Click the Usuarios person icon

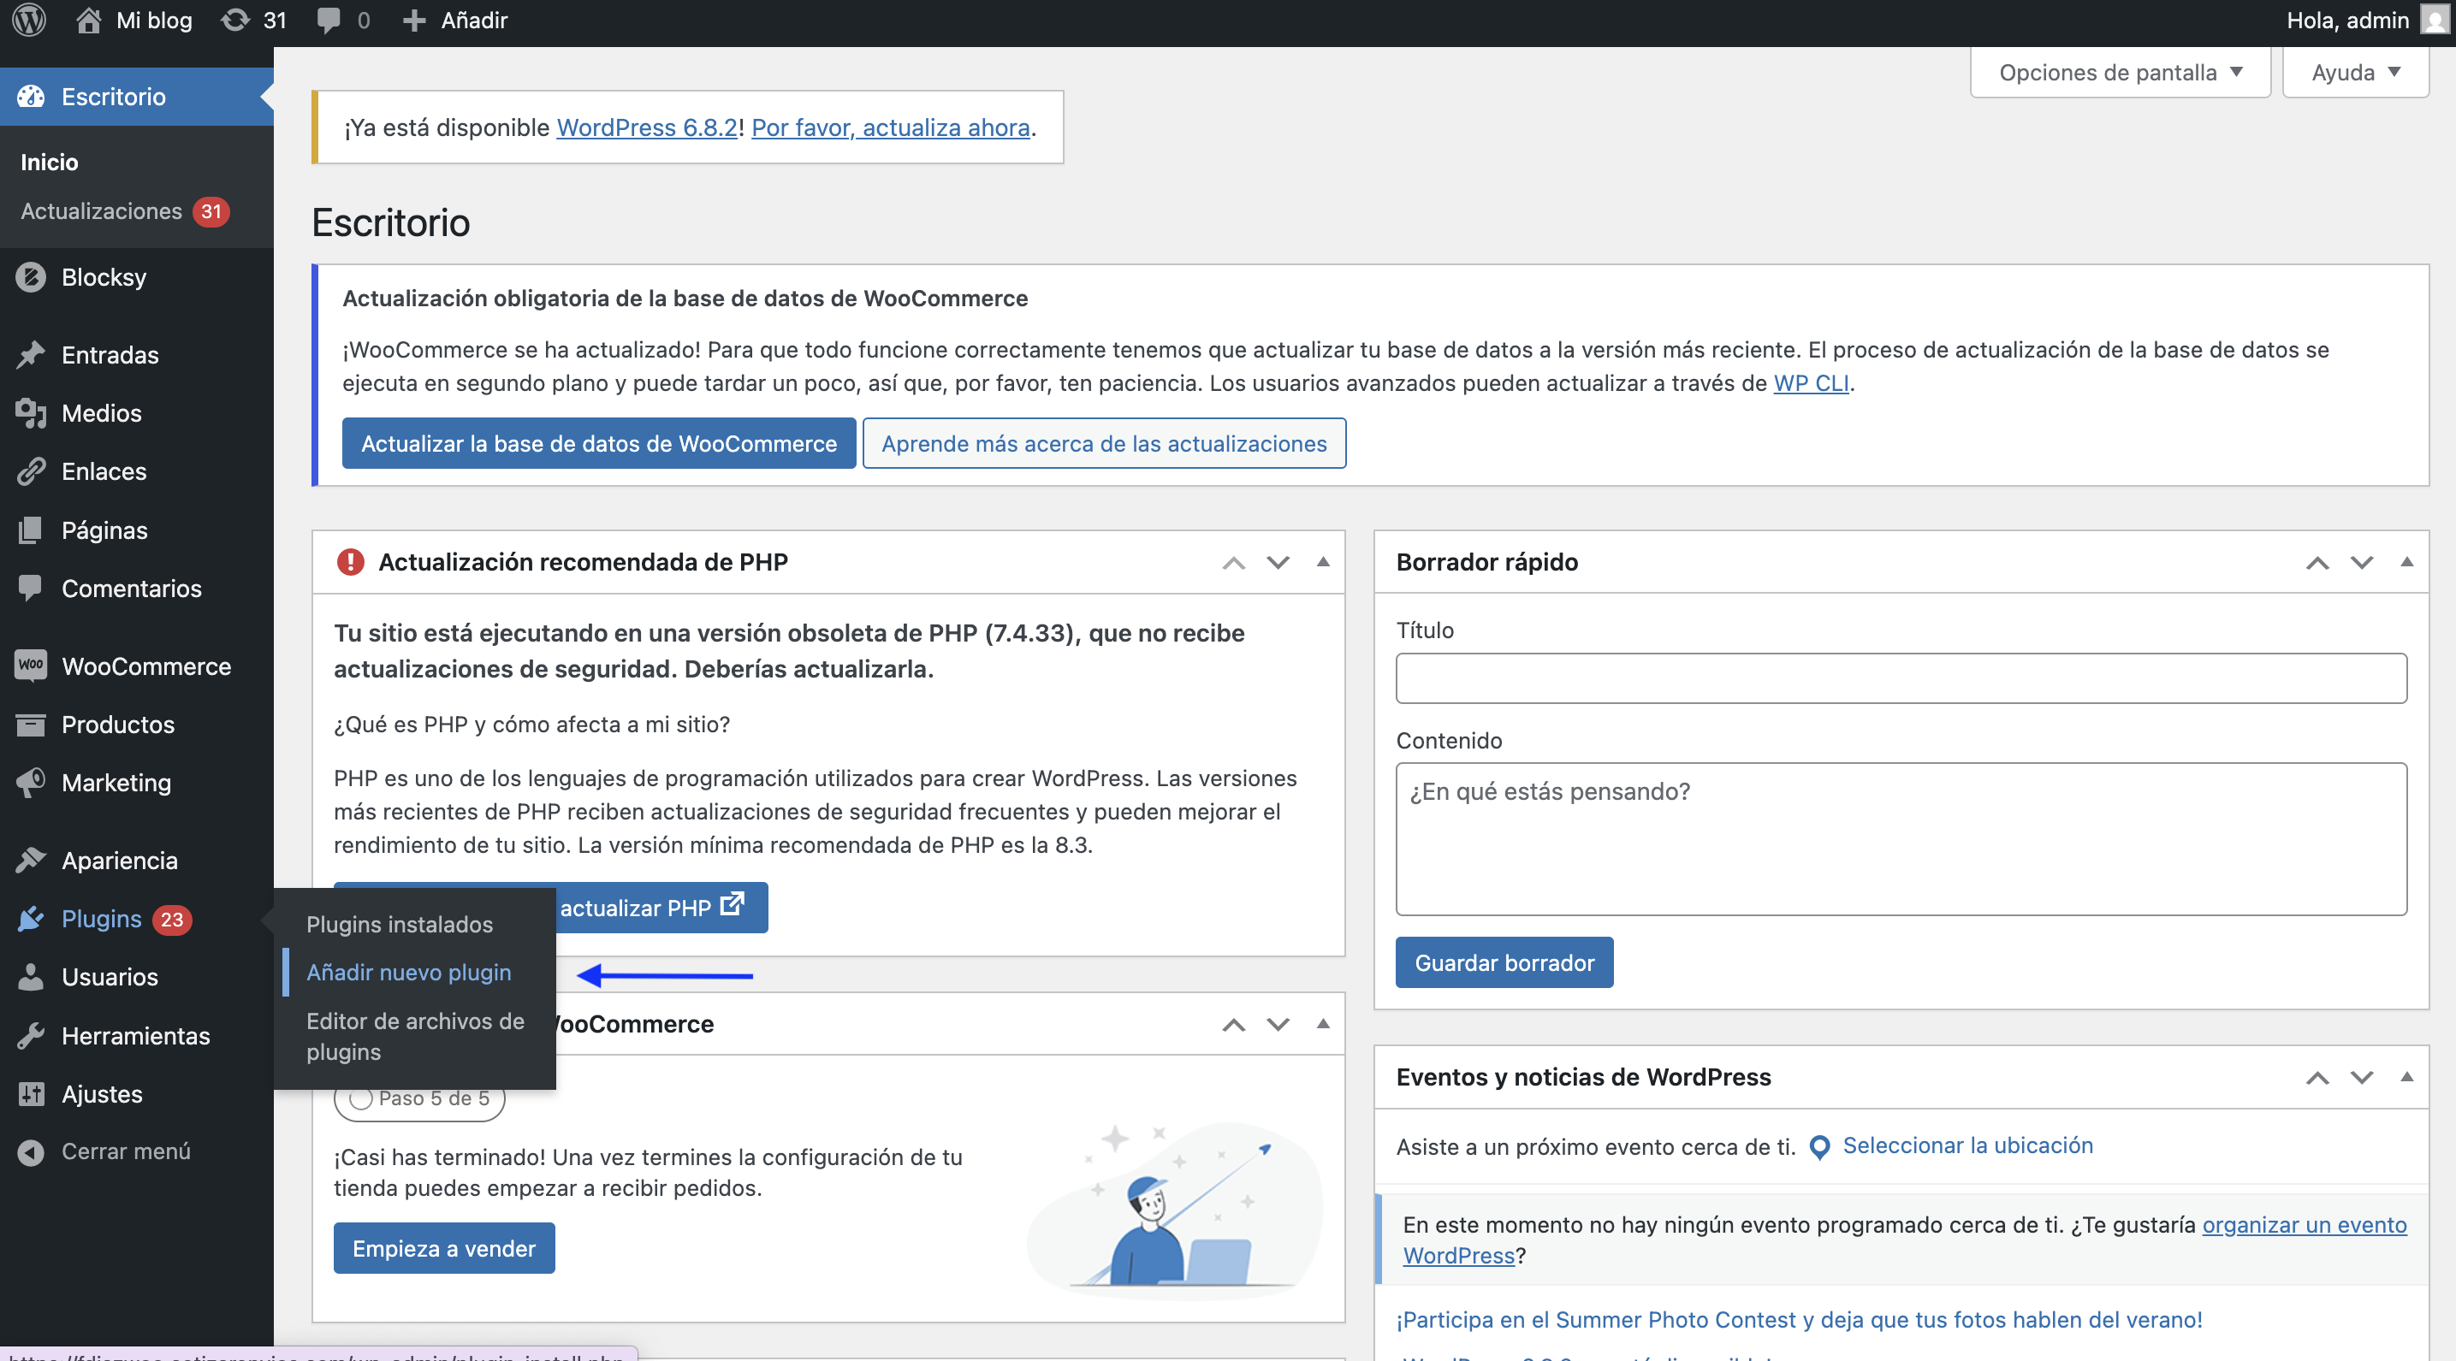click(x=31, y=977)
